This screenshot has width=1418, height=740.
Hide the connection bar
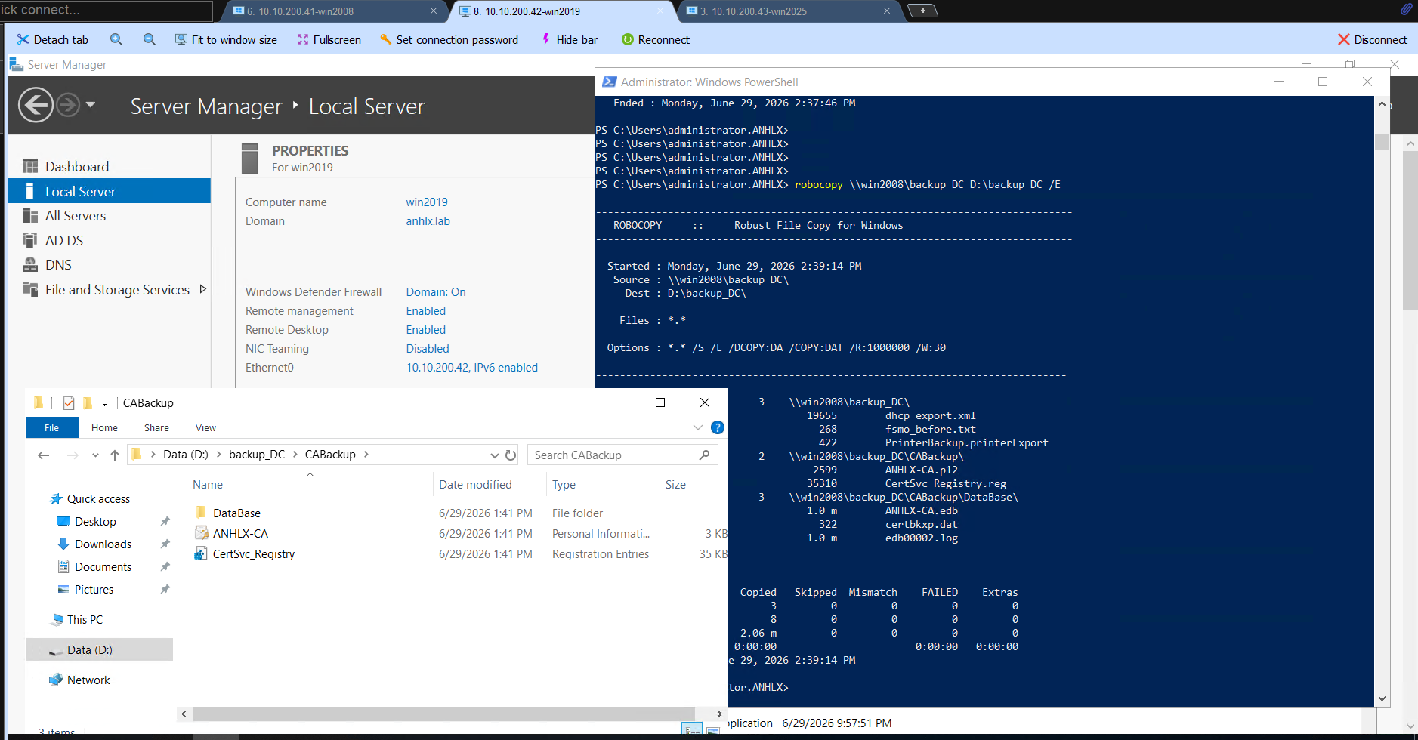569,39
